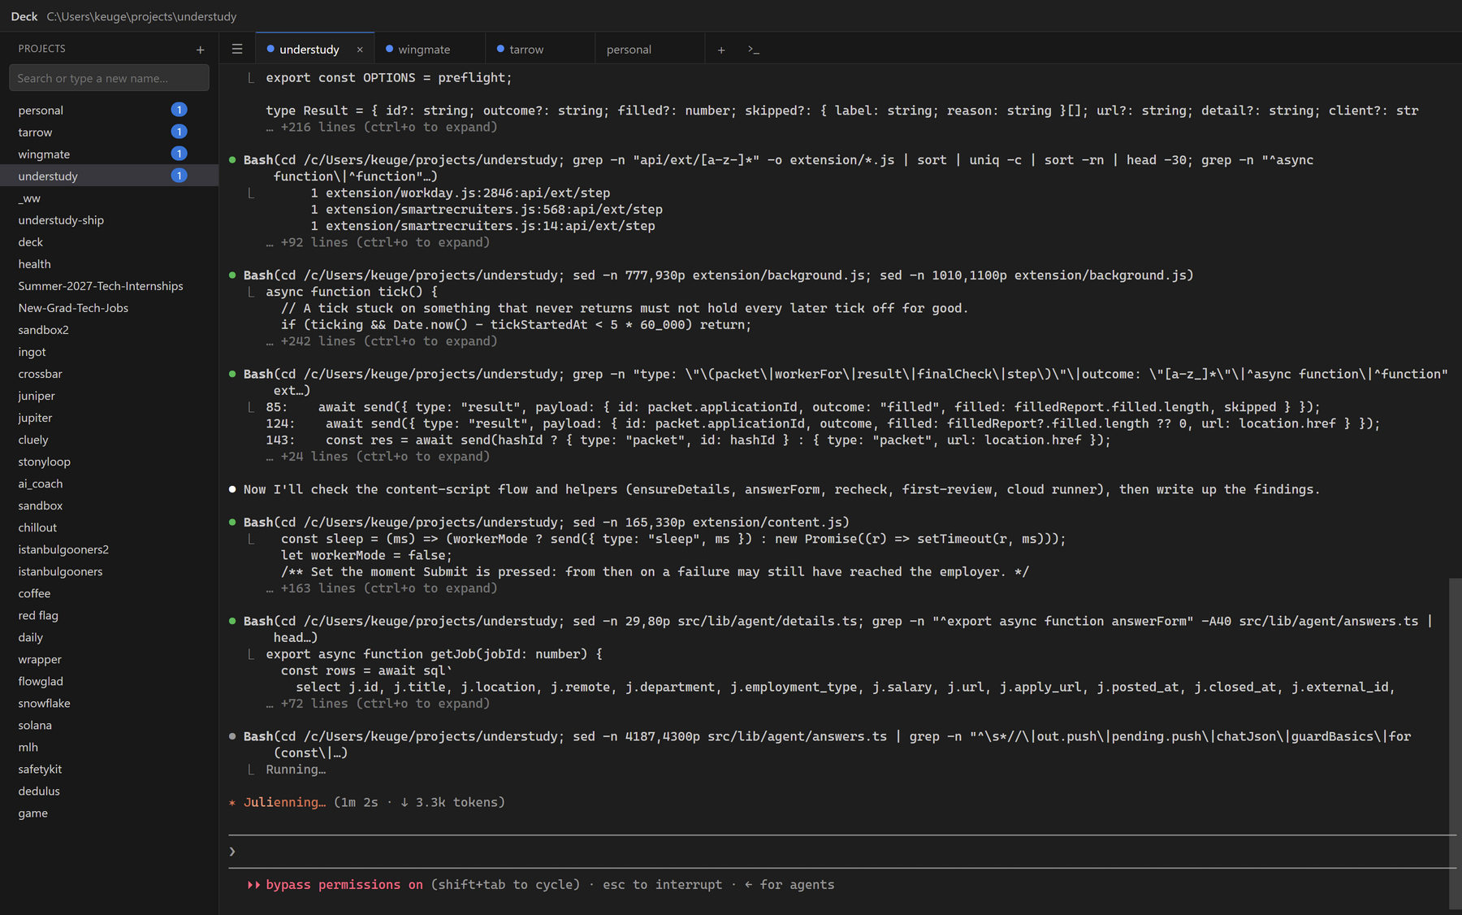Open the ai_coach project
Screen dimensions: 1462x915
109,483
